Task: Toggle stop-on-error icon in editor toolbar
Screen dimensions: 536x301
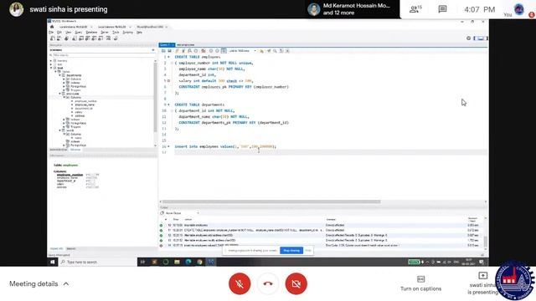Action: 204,51
